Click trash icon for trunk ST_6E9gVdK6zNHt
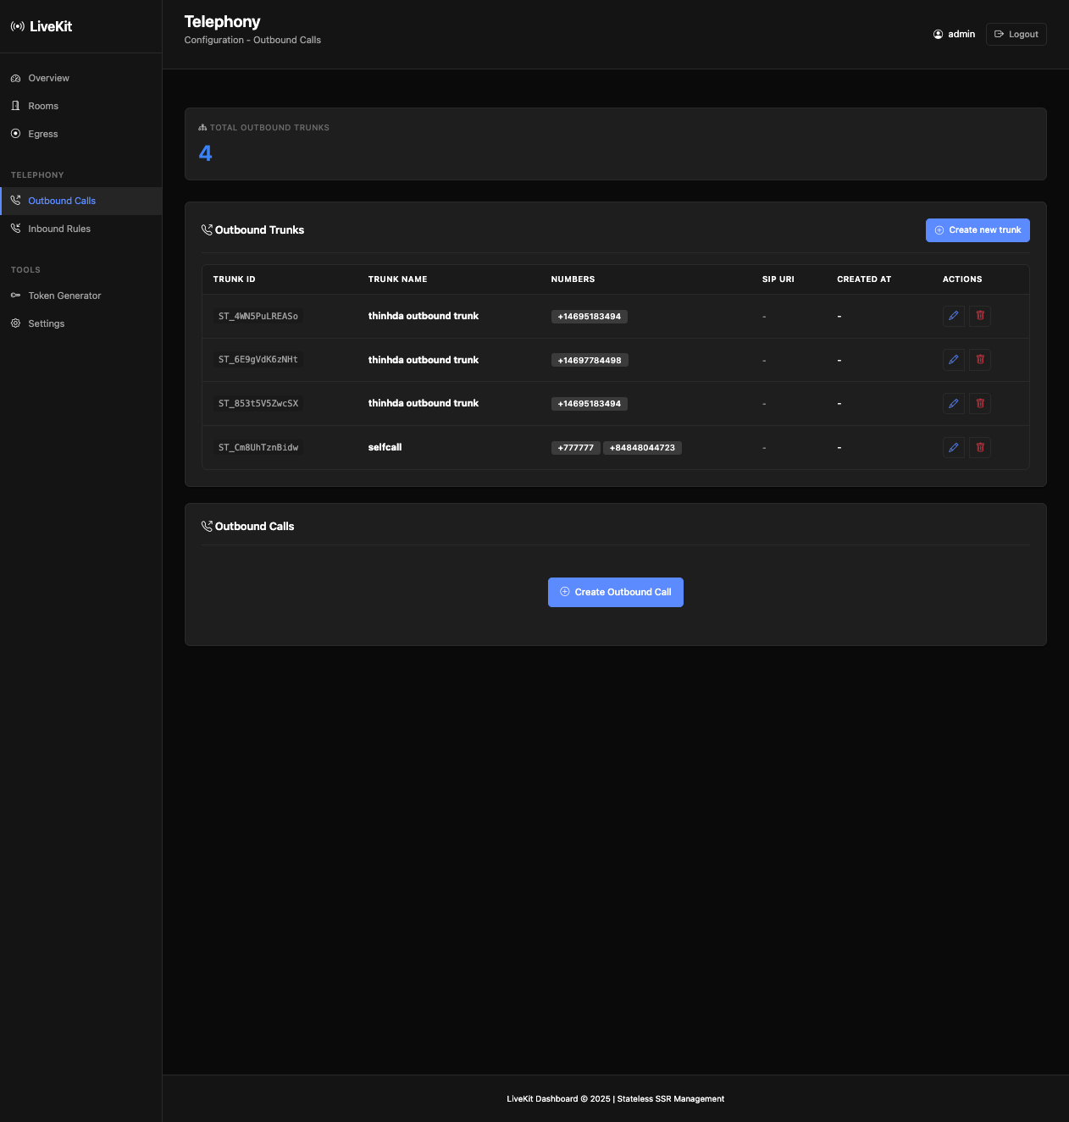Image resolution: width=1069 pixels, height=1122 pixels. [980, 360]
